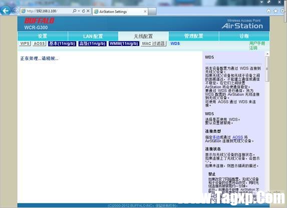Restore down the browser window
This screenshot has height=208, width=287.
269,2
